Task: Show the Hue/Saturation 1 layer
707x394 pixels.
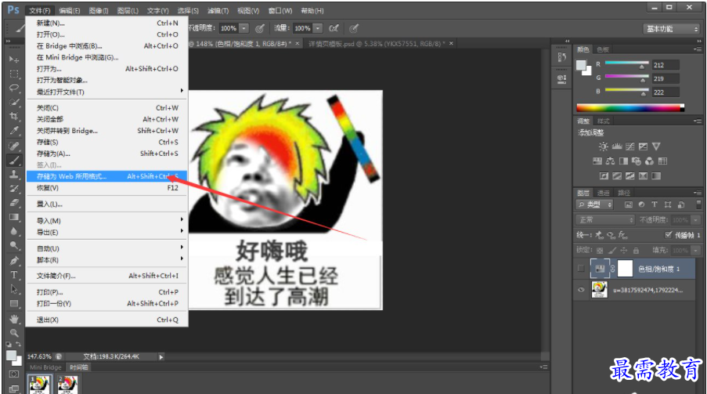Action: (x=581, y=269)
